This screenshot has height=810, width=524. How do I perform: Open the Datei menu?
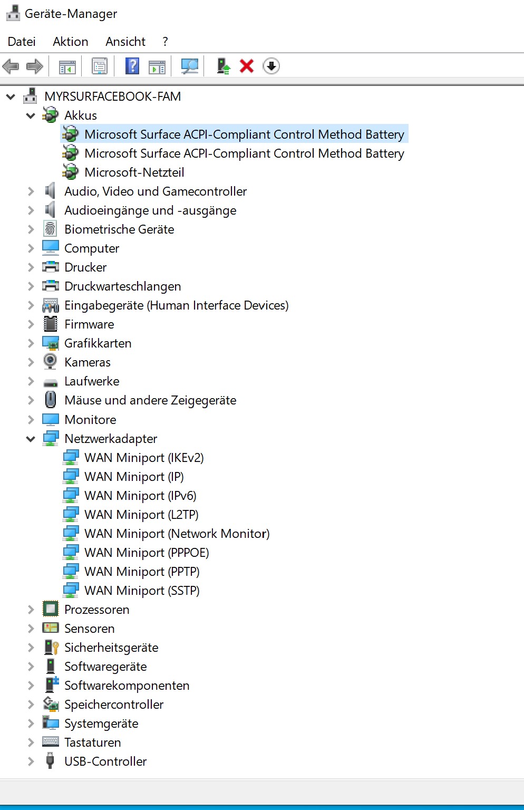(x=22, y=42)
